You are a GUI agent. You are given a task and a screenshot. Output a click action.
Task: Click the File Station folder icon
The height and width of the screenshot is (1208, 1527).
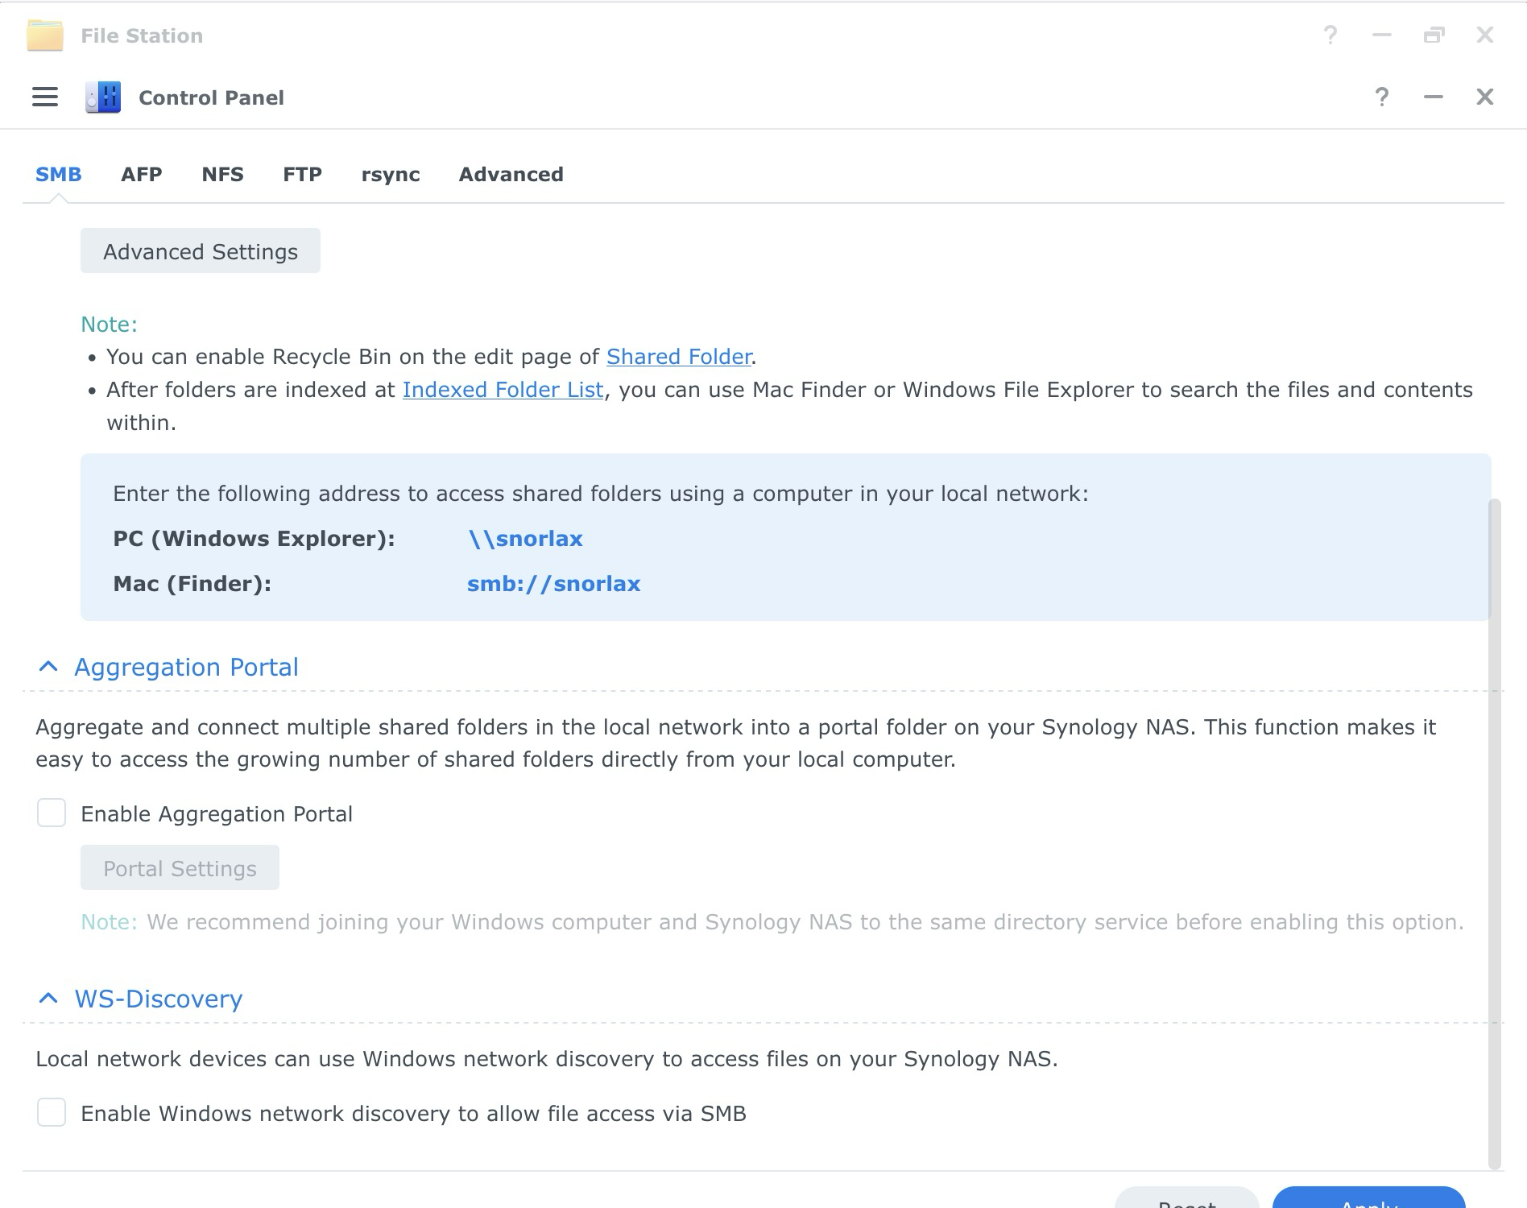tap(45, 35)
